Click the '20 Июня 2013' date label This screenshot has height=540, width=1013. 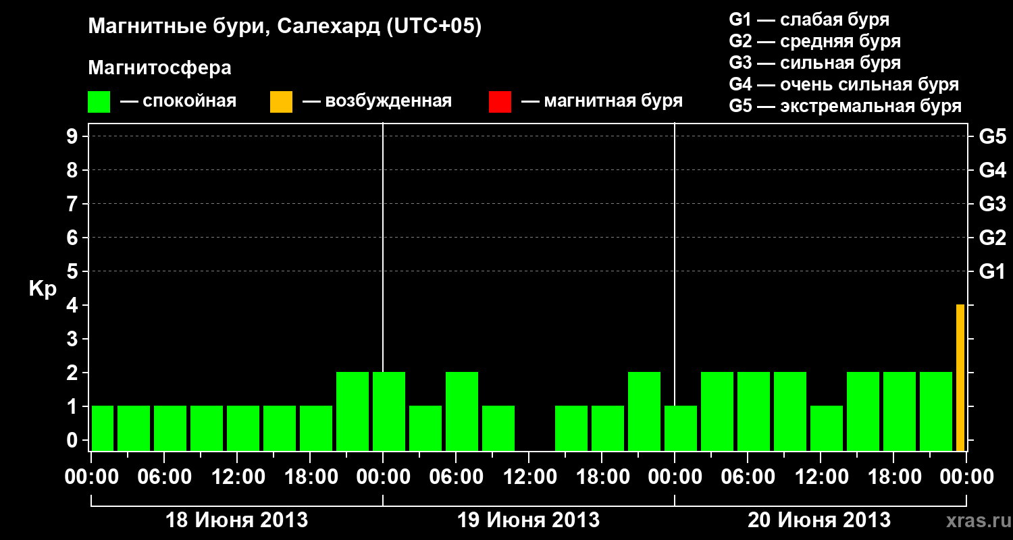[x=819, y=520]
